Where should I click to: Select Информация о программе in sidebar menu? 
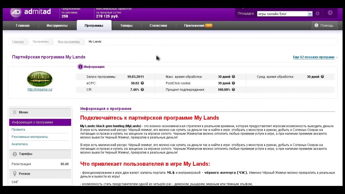pos(40,122)
